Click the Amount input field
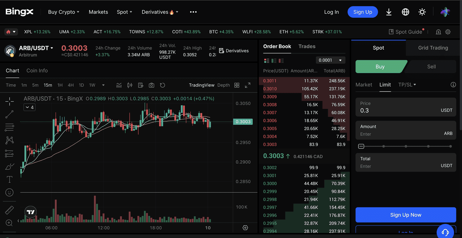 [401, 134]
